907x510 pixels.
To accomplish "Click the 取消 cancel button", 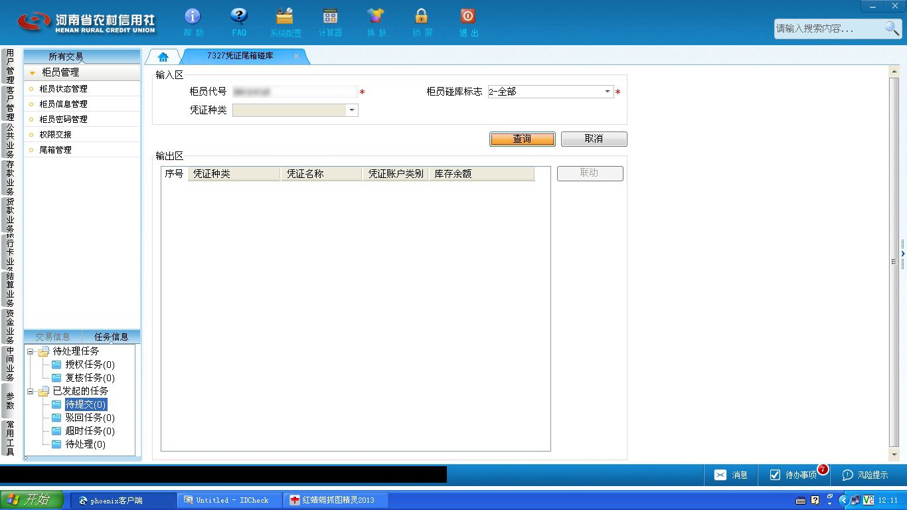I will pyautogui.click(x=594, y=139).
